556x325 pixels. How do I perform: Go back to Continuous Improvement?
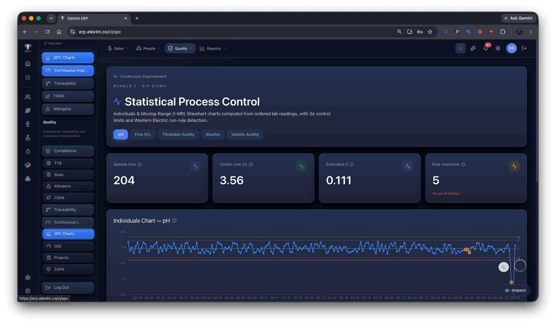coord(140,77)
